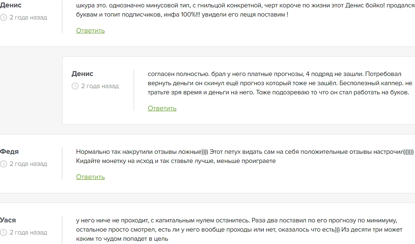Viewport: 415px width, 244px height.
Task: Click Ответить under the "согласен полностью" reply
Action: pos(162,108)
